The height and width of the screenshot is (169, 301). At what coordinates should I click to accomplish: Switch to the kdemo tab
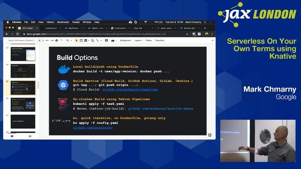97,28
